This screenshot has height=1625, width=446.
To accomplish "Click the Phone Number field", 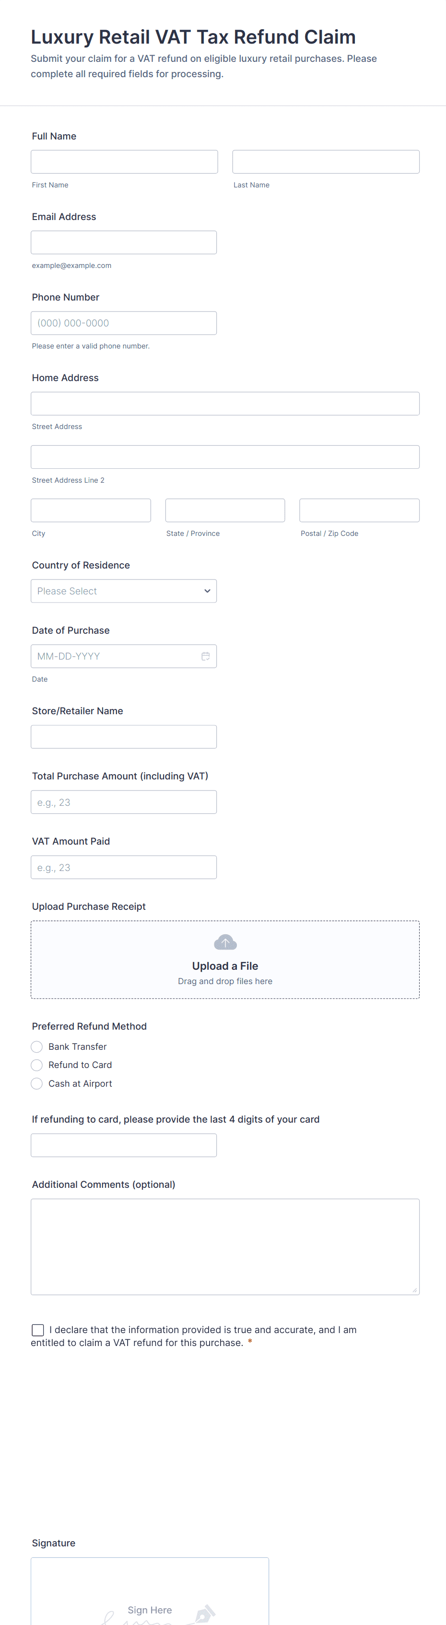I will (124, 323).
